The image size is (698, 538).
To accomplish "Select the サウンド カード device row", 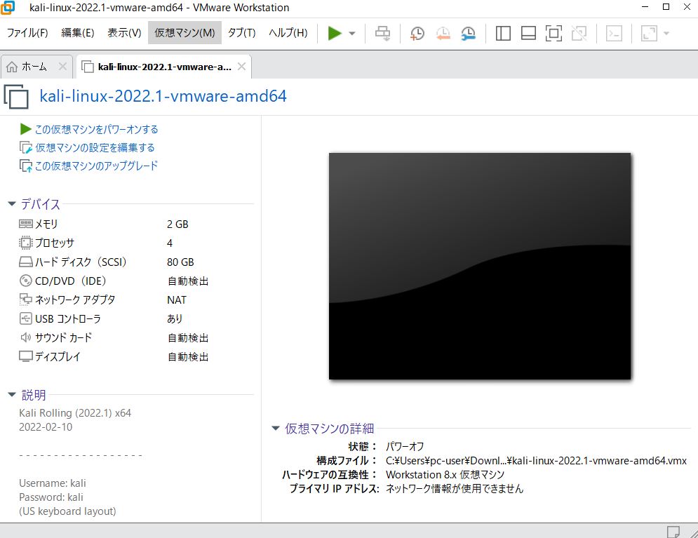I will (136, 338).
